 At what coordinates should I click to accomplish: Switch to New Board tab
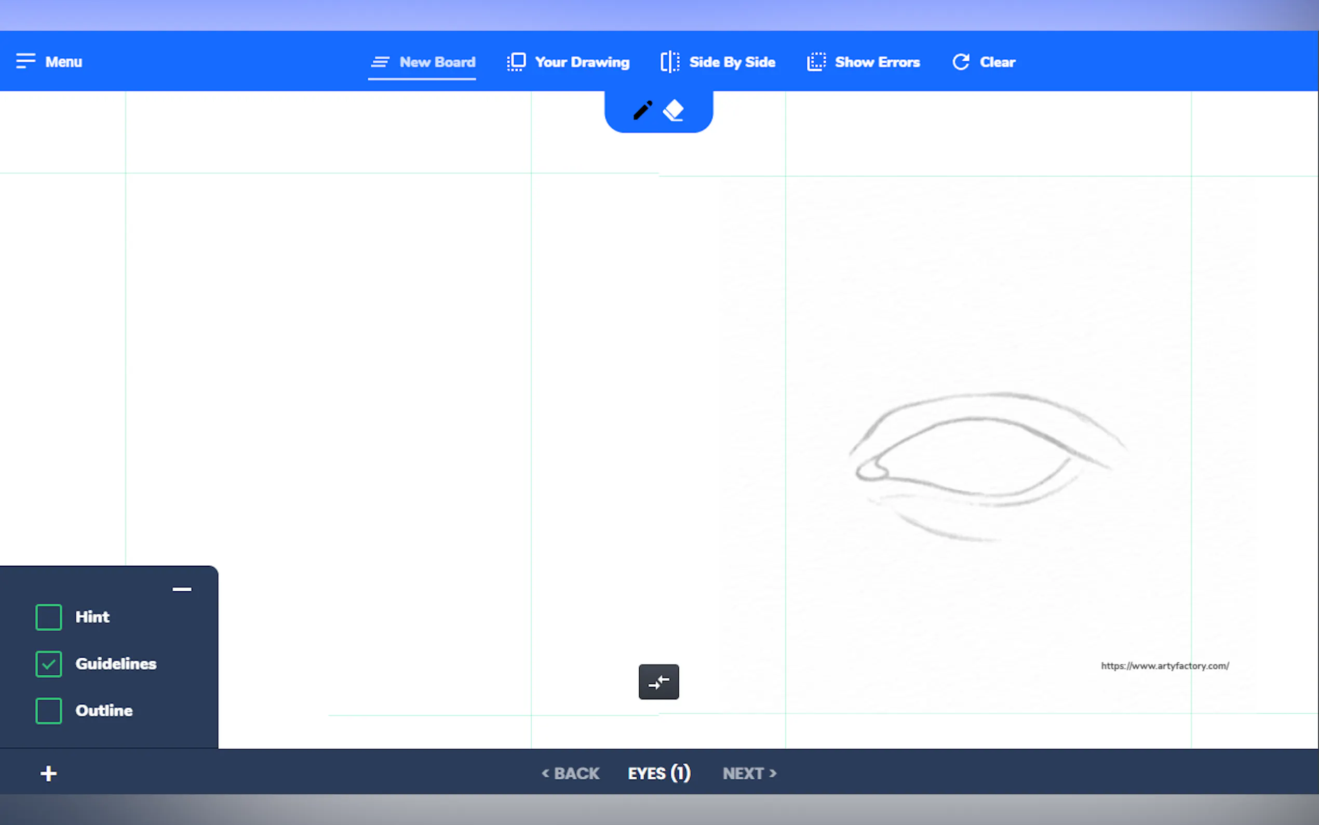437,62
